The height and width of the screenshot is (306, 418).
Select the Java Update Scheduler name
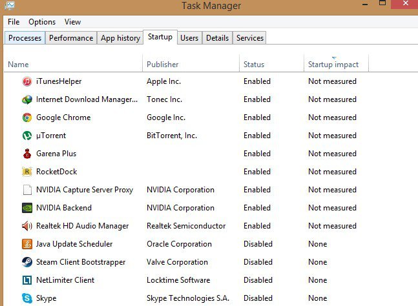(x=74, y=244)
